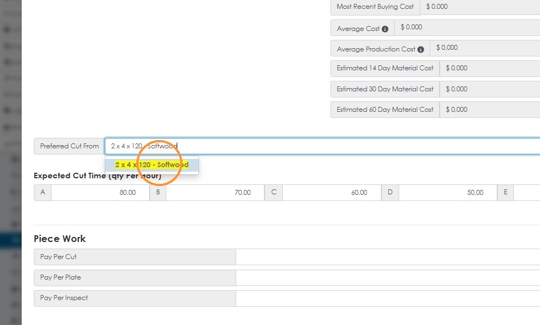Click the Average Production Cost info icon
Viewport: 540px width, 325px height.
click(x=420, y=49)
